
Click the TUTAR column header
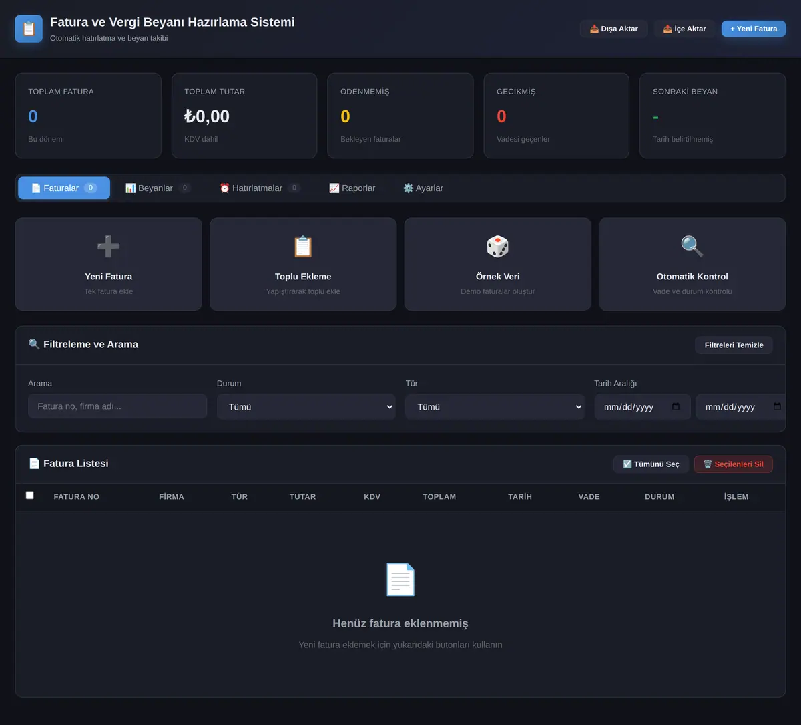pos(302,497)
